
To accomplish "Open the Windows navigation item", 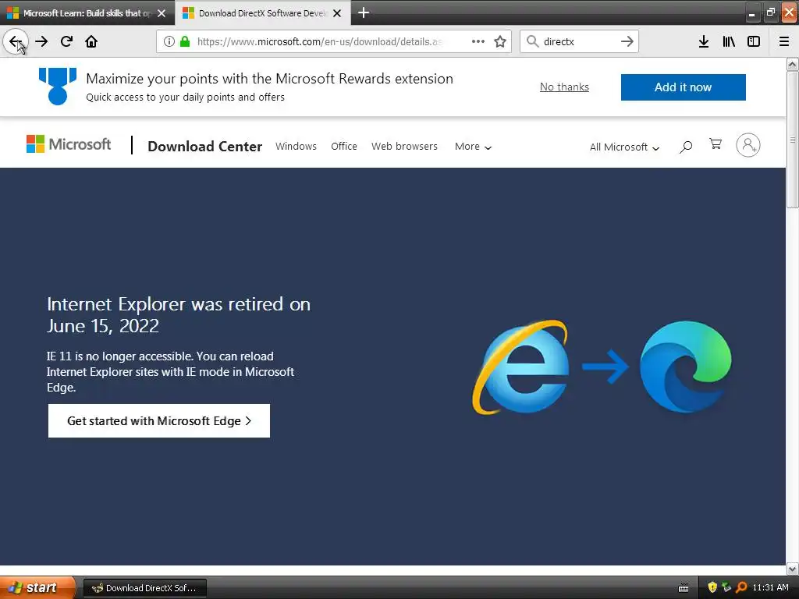I will (296, 147).
